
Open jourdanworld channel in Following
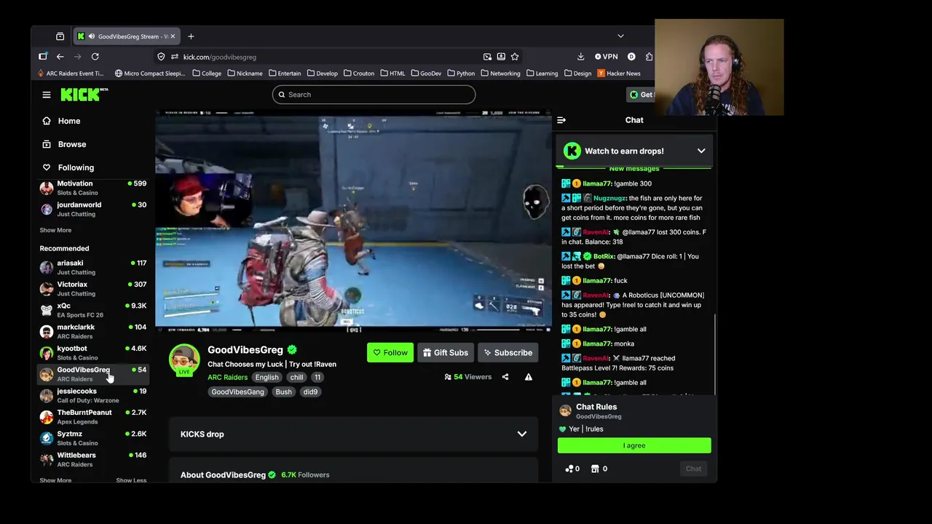click(93, 209)
